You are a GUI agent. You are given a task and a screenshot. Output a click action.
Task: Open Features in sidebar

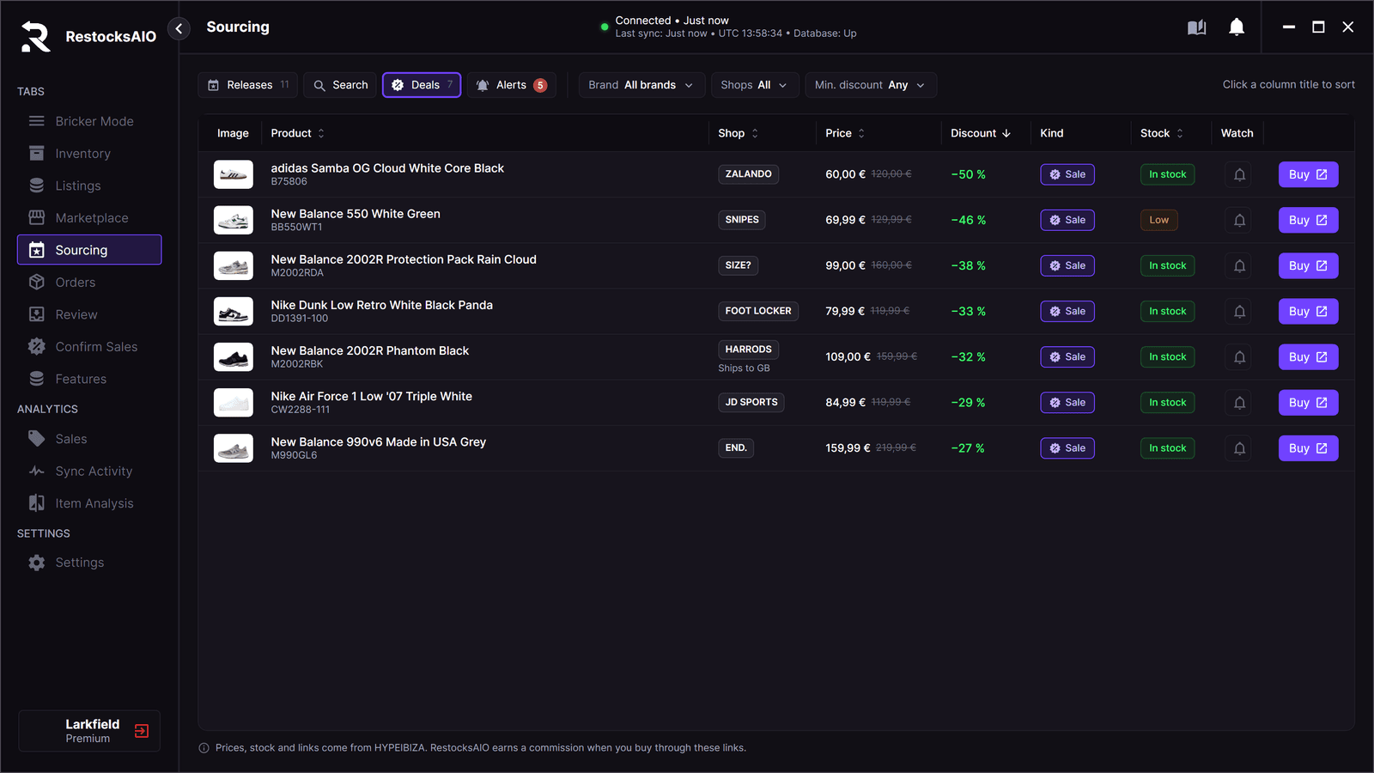[x=89, y=379]
